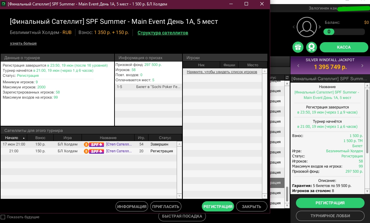Go to next avatar with right arrow

point(319,27)
